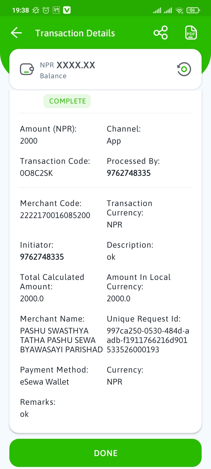The width and height of the screenshot is (211, 469).
Task: Tap the eSewa Wallet payment method
Action: (45, 382)
